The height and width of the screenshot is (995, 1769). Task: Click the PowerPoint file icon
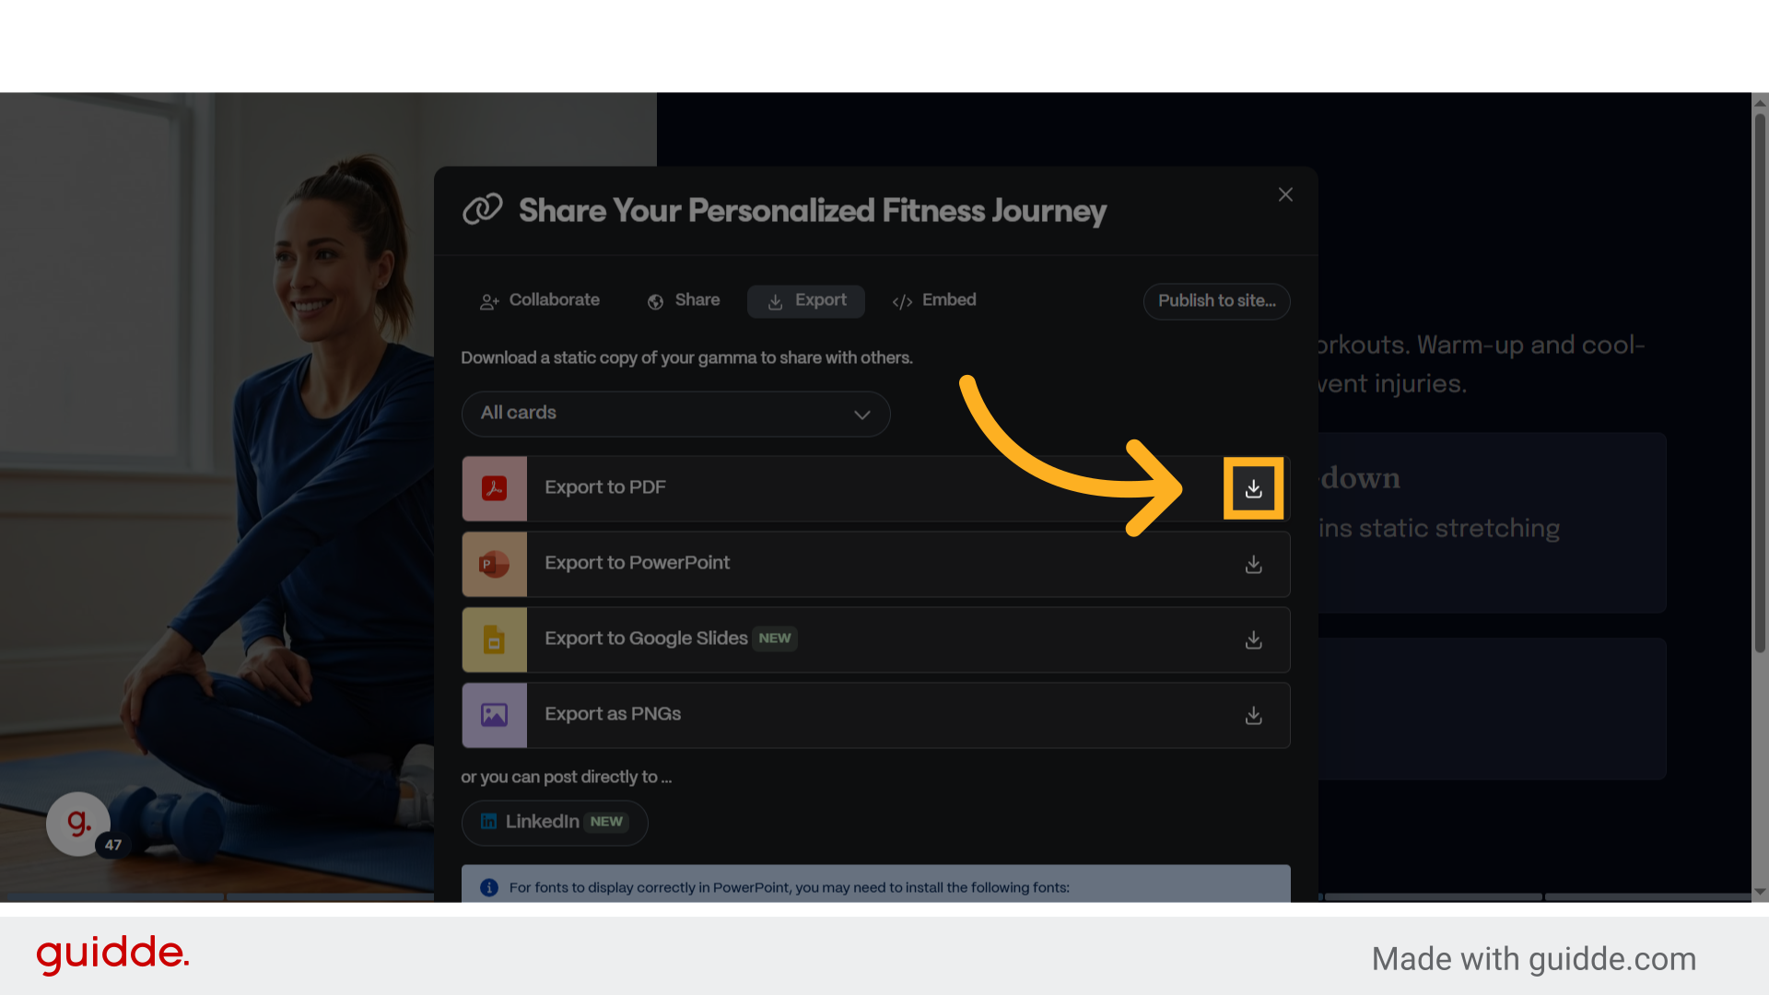(x=495, y=564)
